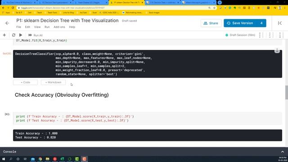The width and height of the screenshot is (288, 162).
Task: Open the Chrome three-dot menu
Action: 285,8
